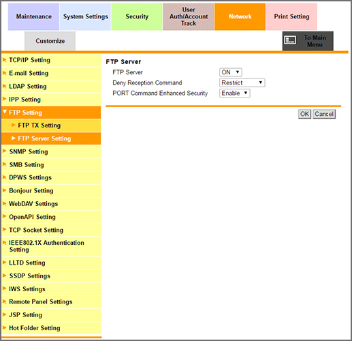Open the Print Setting tab
Viewport: 352px width, 341px height.
click(291, 16)
